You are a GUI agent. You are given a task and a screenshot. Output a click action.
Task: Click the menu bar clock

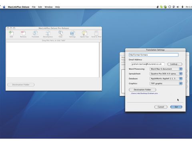coord(189,7)
